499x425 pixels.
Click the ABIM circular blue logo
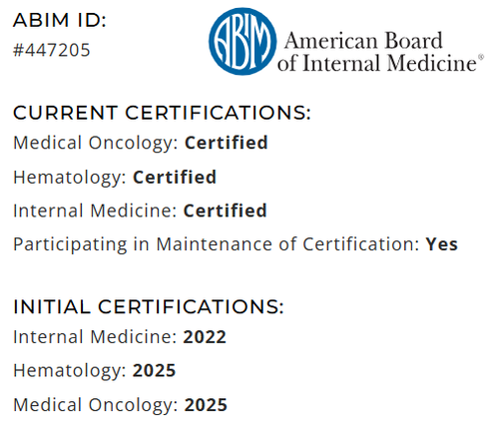point(243,41)
